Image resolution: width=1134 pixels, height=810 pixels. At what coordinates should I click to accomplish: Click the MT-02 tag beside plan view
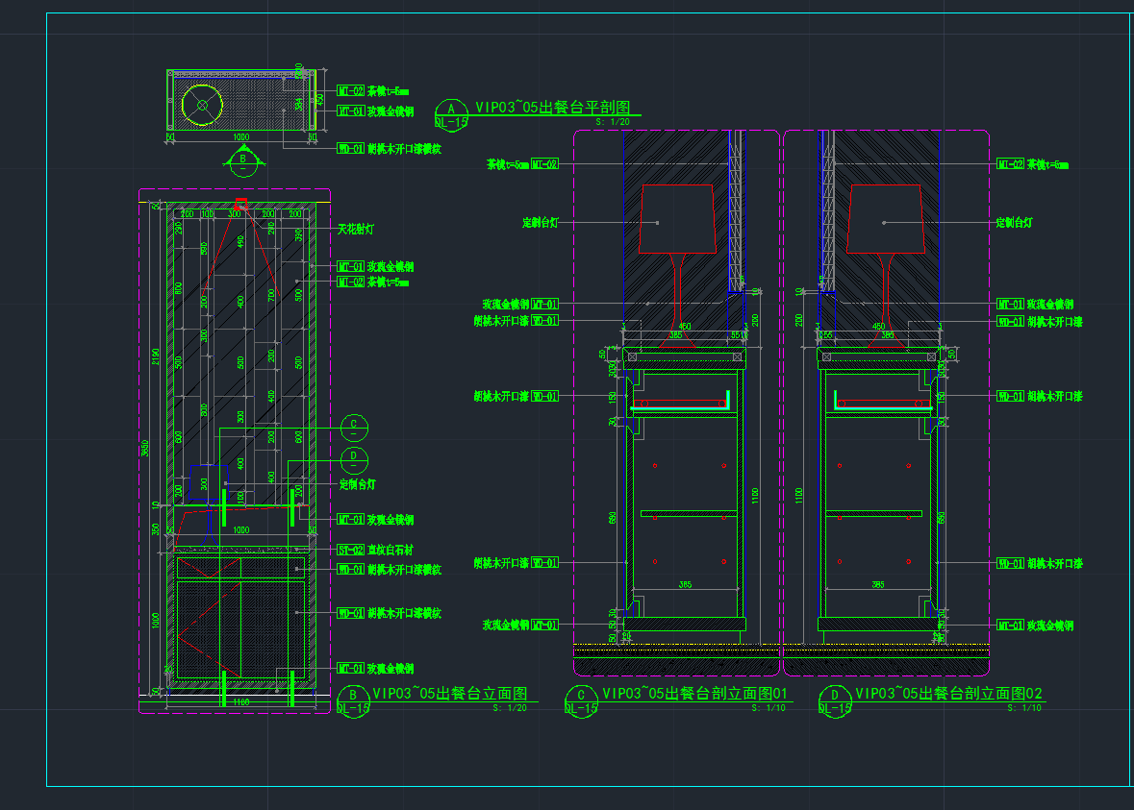tap(349, 91)
